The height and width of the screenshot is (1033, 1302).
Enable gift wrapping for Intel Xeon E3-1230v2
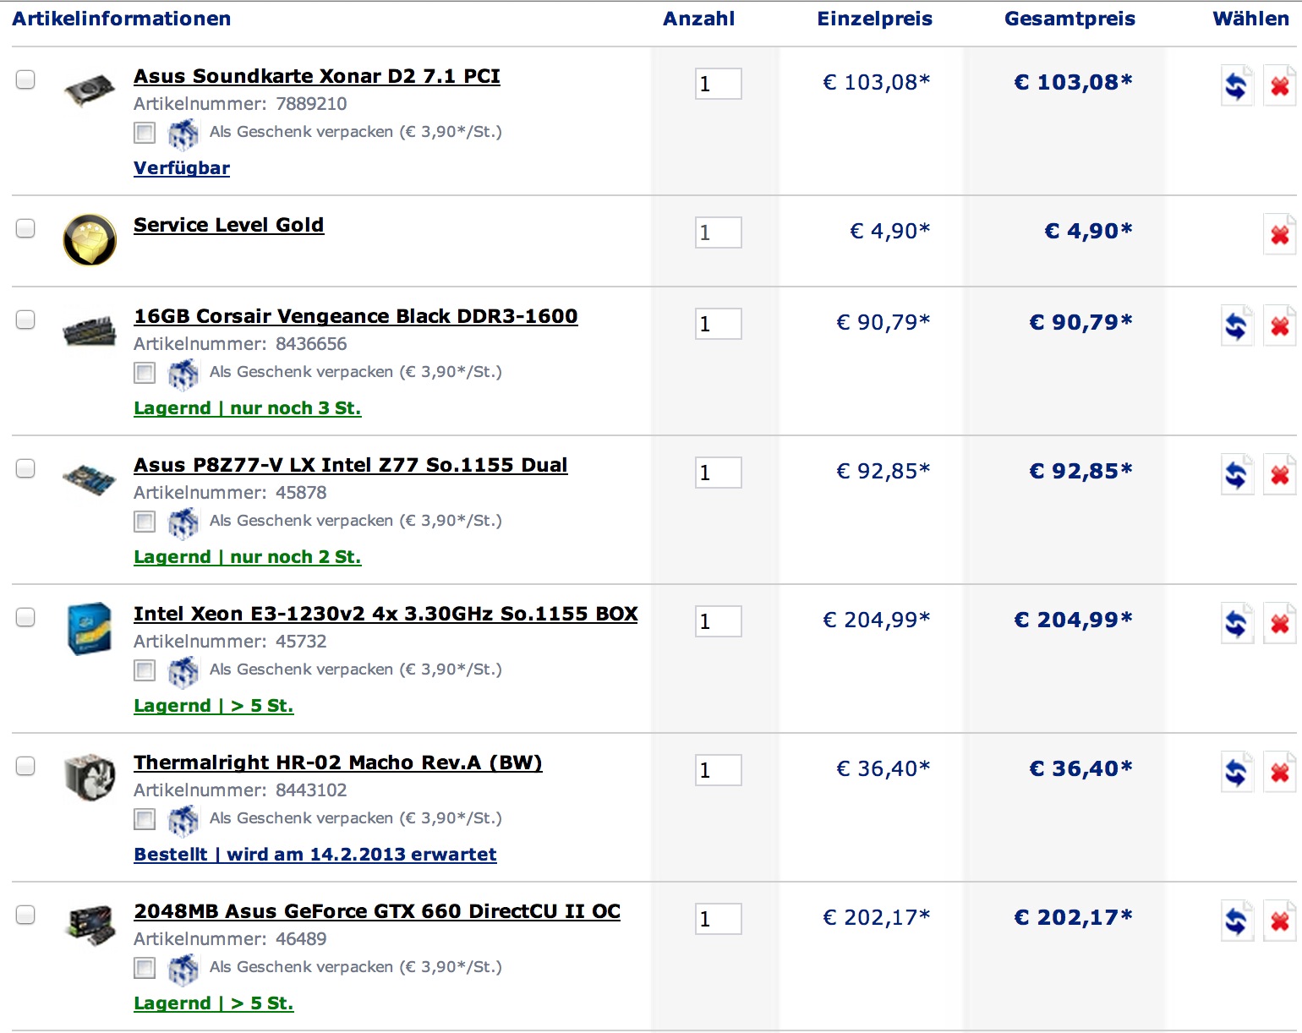click(x=145, y=670)
